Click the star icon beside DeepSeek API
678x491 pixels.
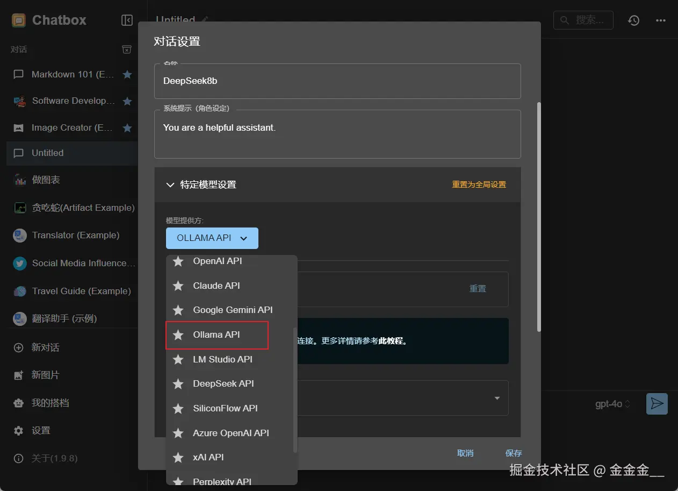[x=178, y=384]
